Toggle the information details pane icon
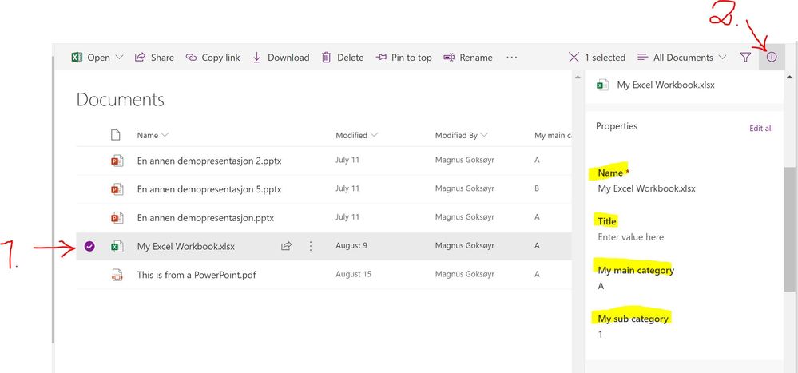This screenshot has height=373, width=798. click(772, 58)
